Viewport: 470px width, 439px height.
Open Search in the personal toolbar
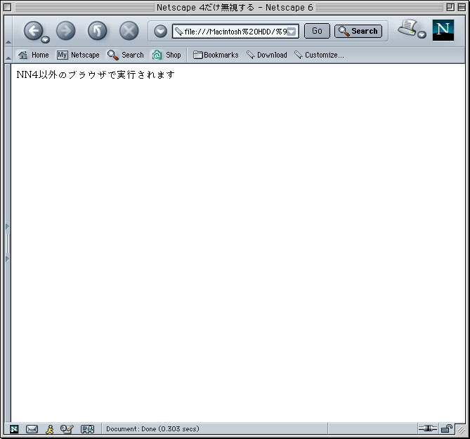click(126, 55)
